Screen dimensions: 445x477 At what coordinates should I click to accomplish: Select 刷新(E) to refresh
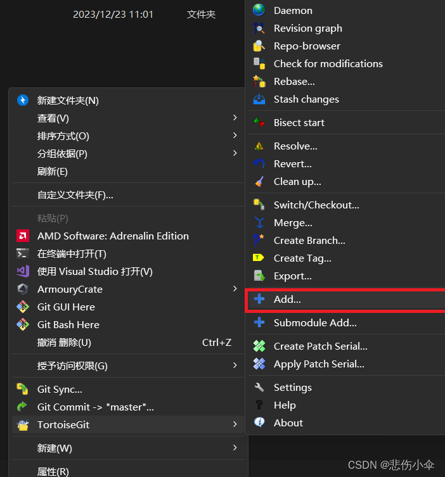click(x=128, y=172)
